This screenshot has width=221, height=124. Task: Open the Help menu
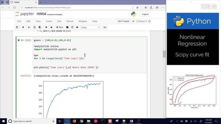[x=95, y=21]
